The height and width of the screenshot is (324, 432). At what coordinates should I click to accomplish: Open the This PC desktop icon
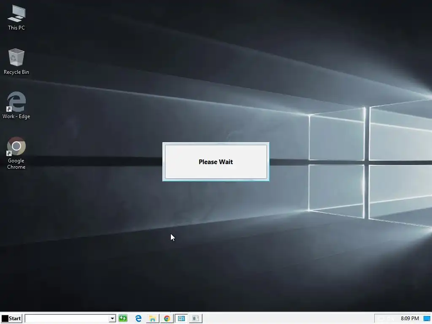coord(16,18)
